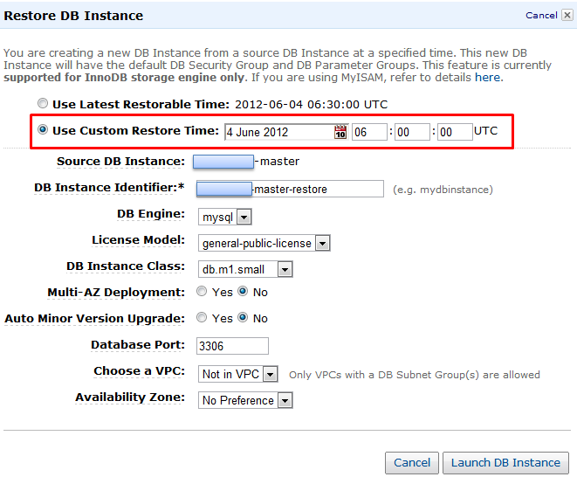This screenshot has height=477, width=577.
Task: Select Use Latest Restorable Time option
Action: coord(43,103)
